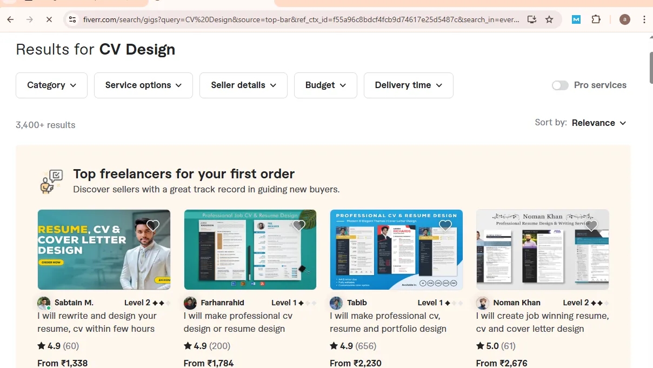Click price 'From ₹2,230'
Viewport: 653px width, 368px height.
[356, 363]
